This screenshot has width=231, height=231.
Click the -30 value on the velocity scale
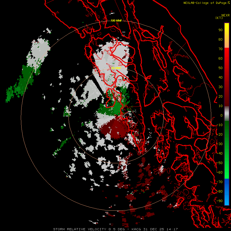[219, 144]
